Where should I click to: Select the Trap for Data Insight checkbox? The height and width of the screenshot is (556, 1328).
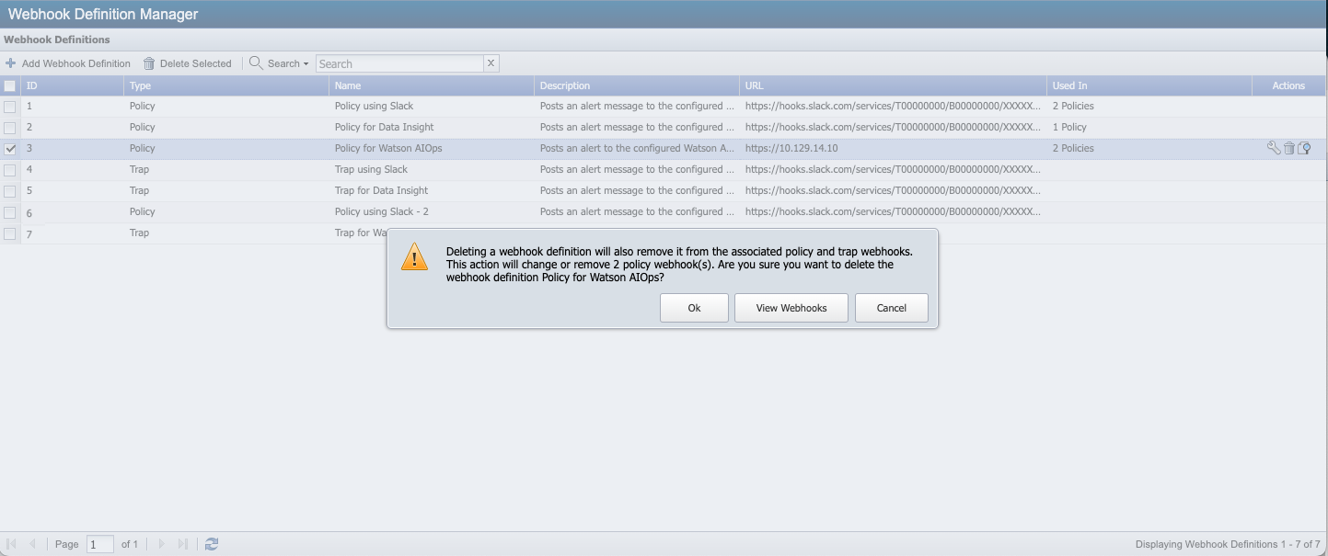[x=10, y=191]
